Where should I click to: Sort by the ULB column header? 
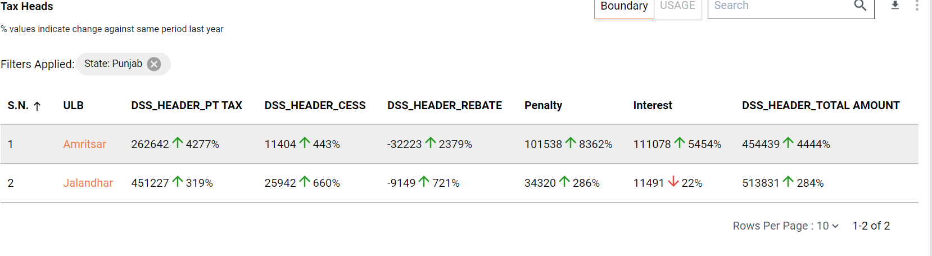(x=73, y=105)
